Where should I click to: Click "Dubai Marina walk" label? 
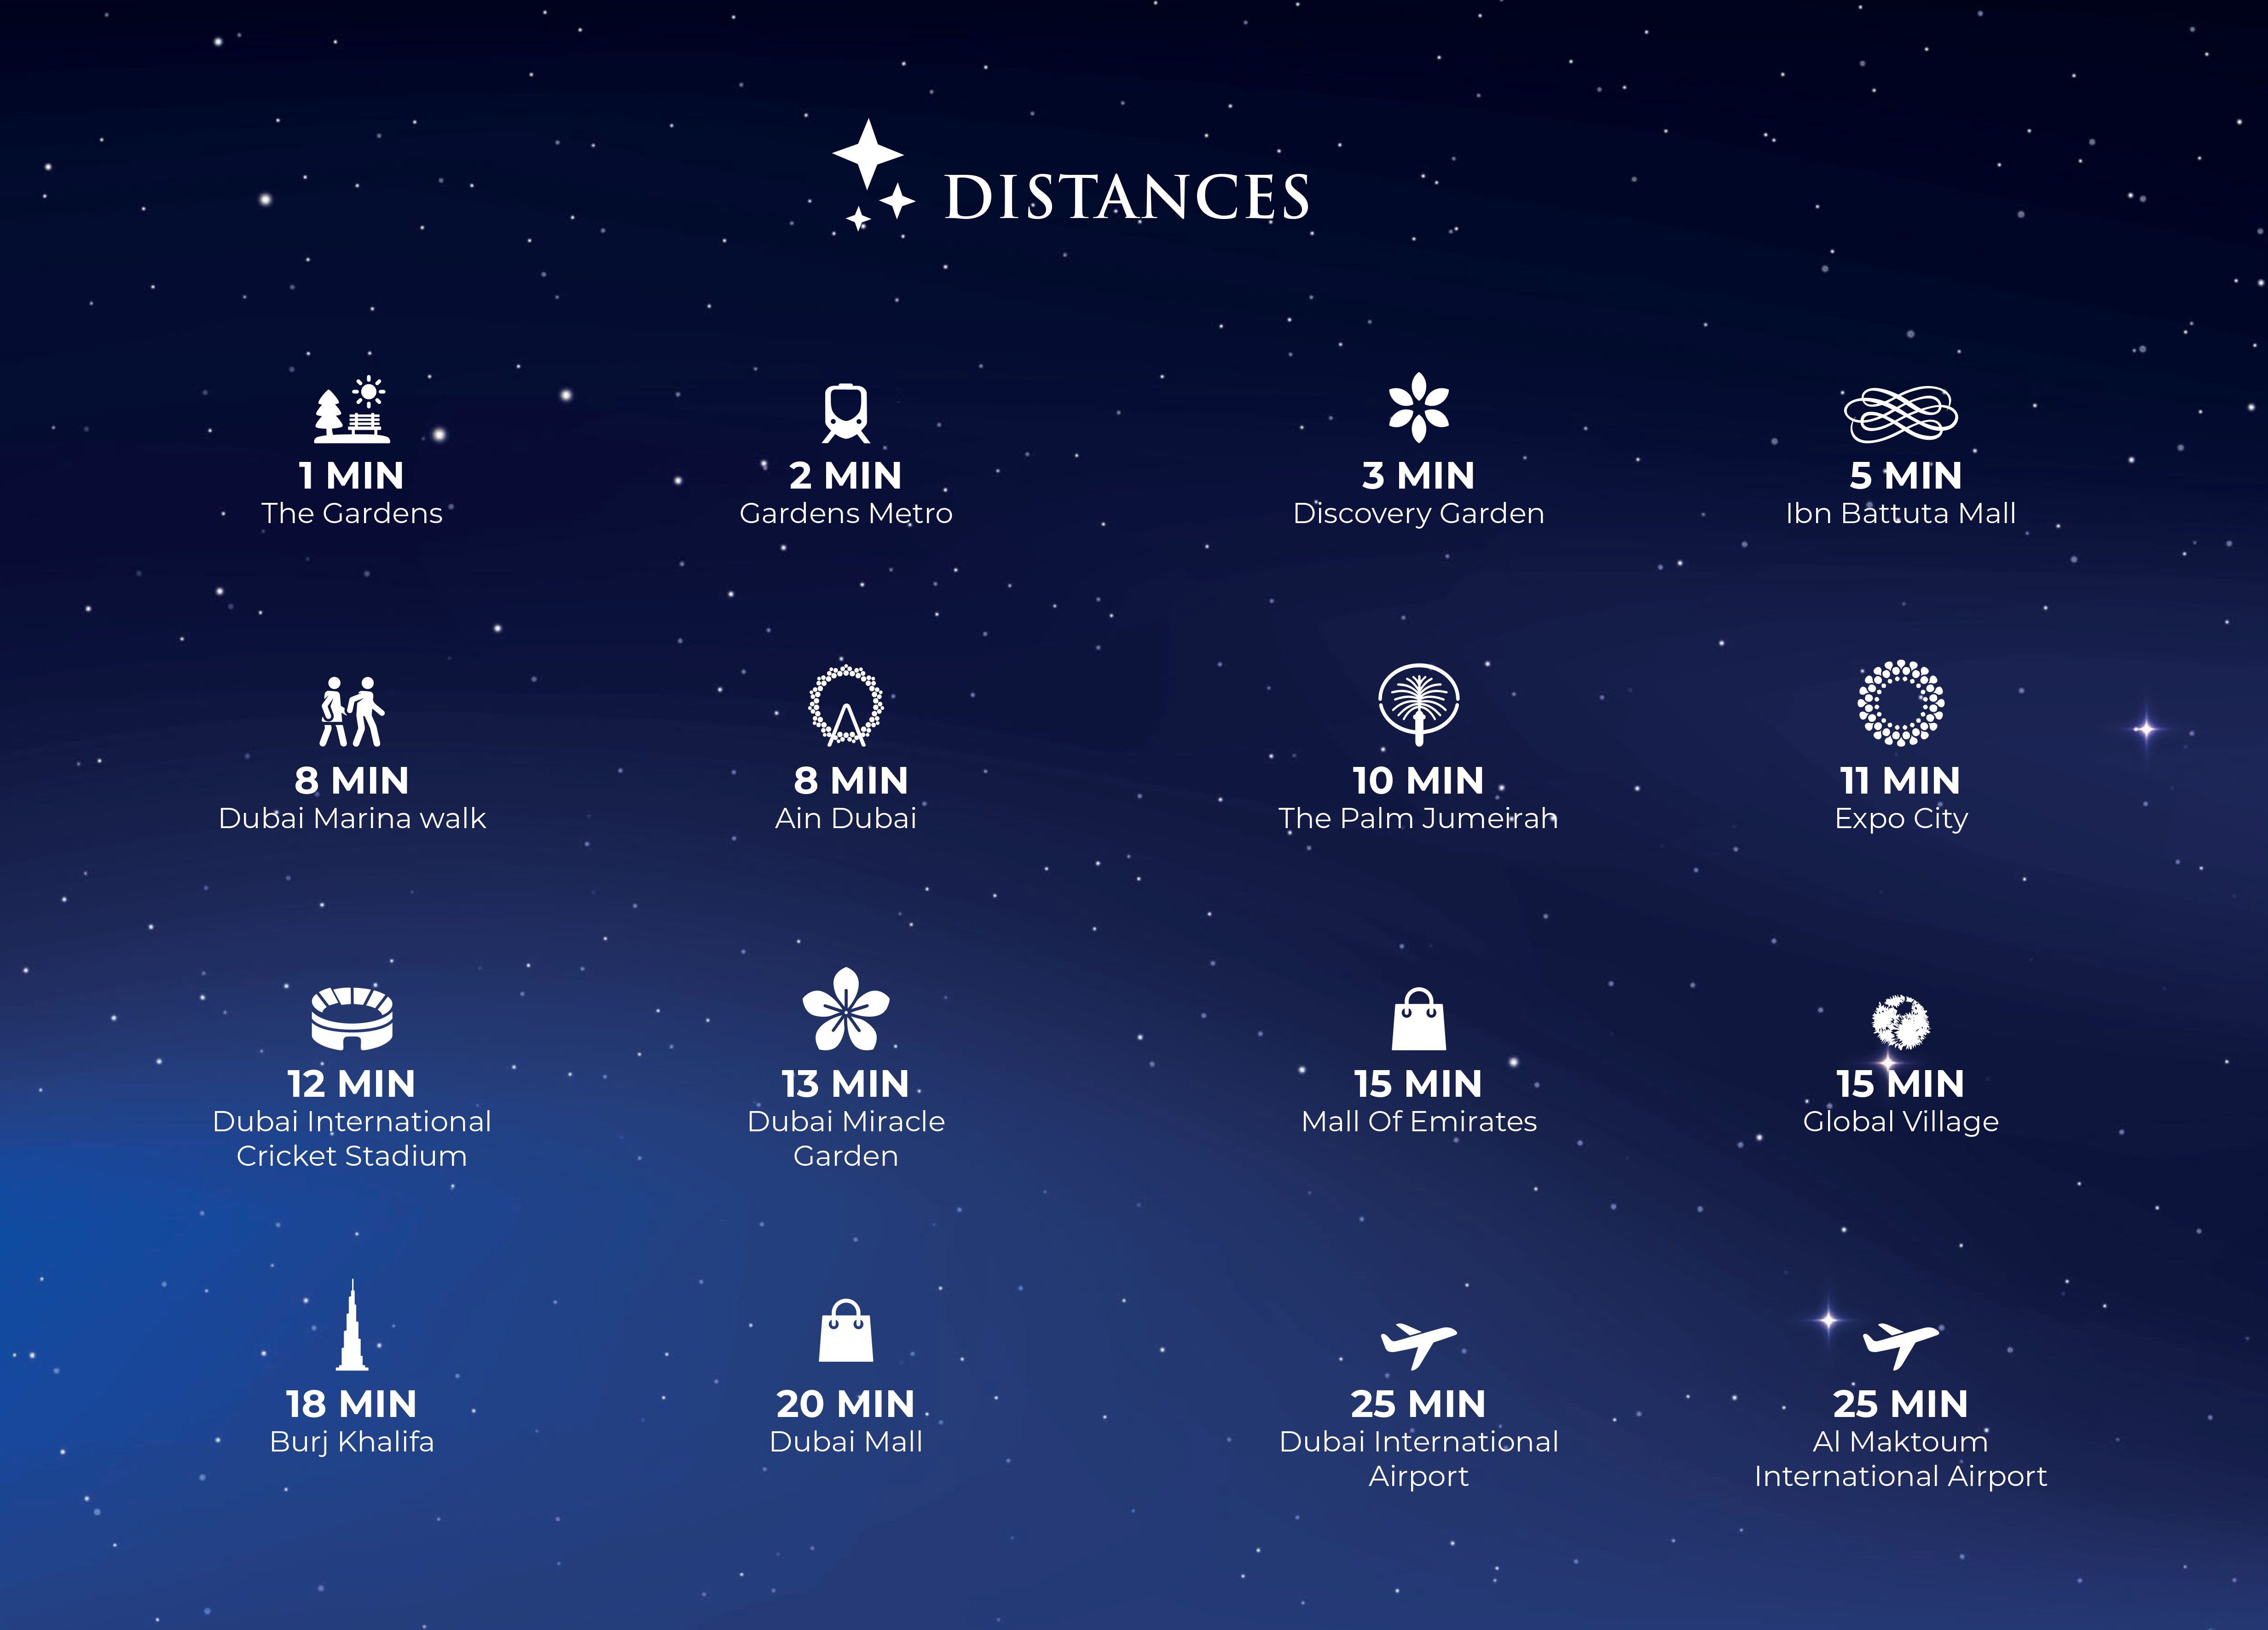pyautogui.click(x=352, y=818)
